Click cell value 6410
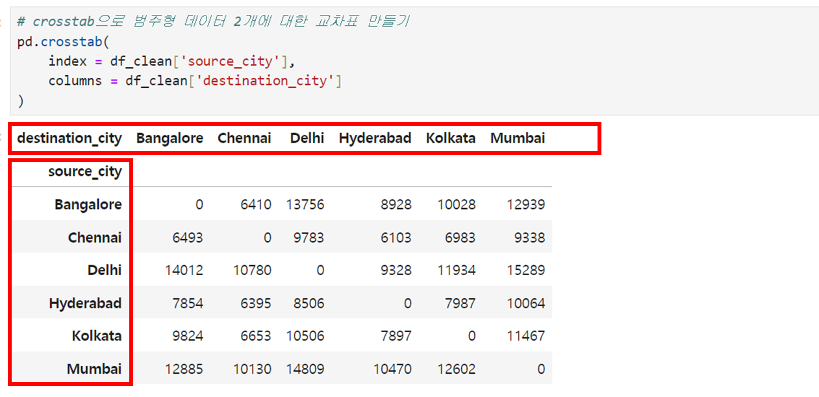The width and height of the screenshot is (819, 397). [255, 204]
